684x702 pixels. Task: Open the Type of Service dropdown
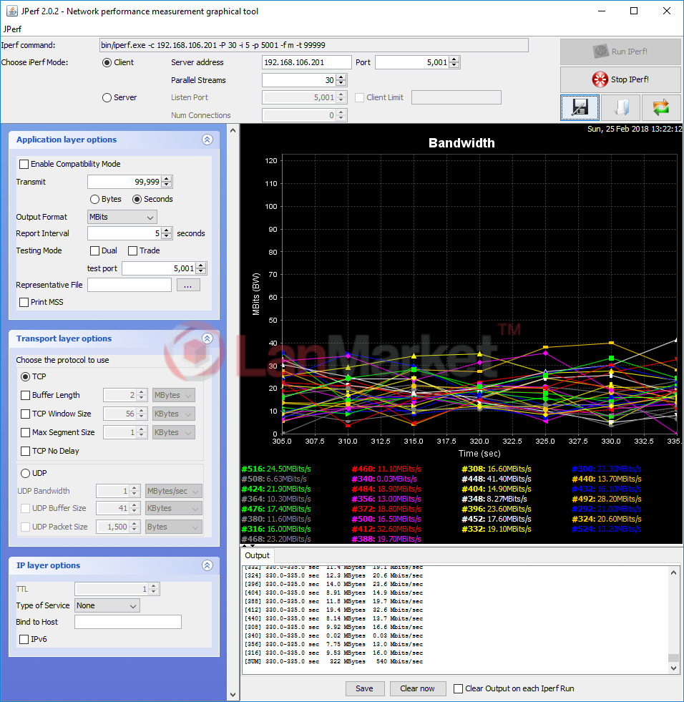tap(107, 605)
